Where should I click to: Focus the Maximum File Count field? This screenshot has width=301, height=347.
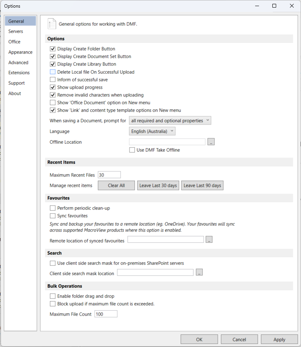106,314
